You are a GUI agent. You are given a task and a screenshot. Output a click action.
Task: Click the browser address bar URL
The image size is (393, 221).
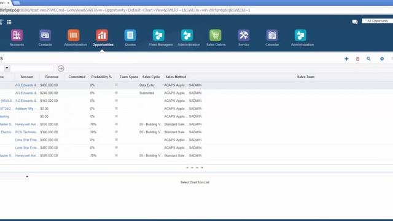pos(125,10)
